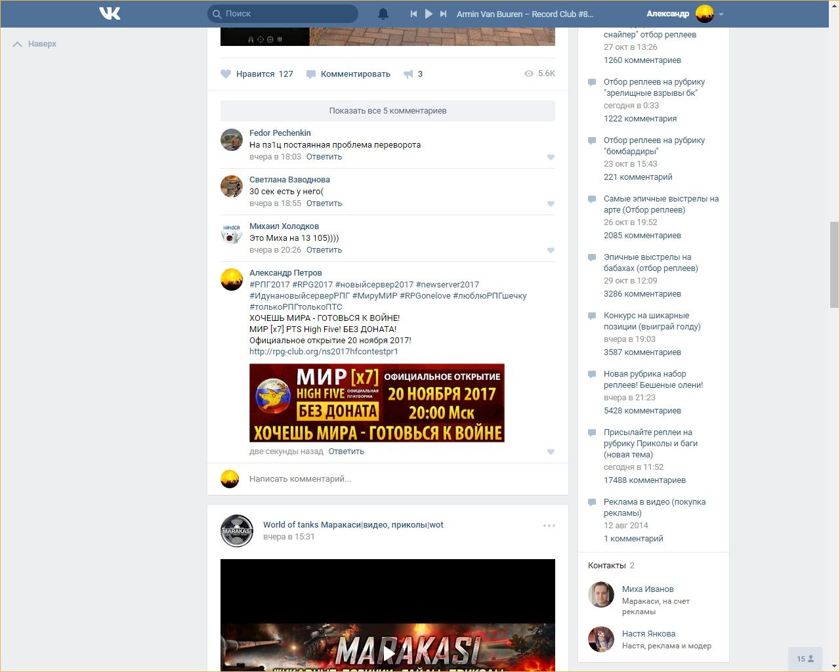Open the rpg-club.org link

click(x=324, y=352)
